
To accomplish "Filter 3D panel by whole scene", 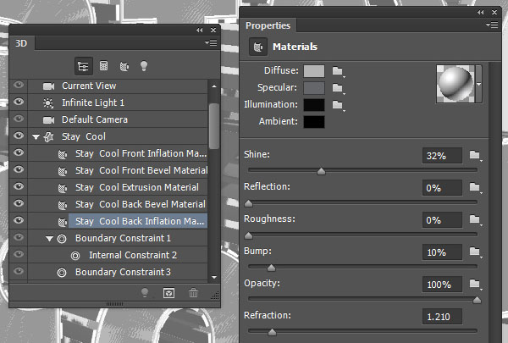I will point(83,66).
